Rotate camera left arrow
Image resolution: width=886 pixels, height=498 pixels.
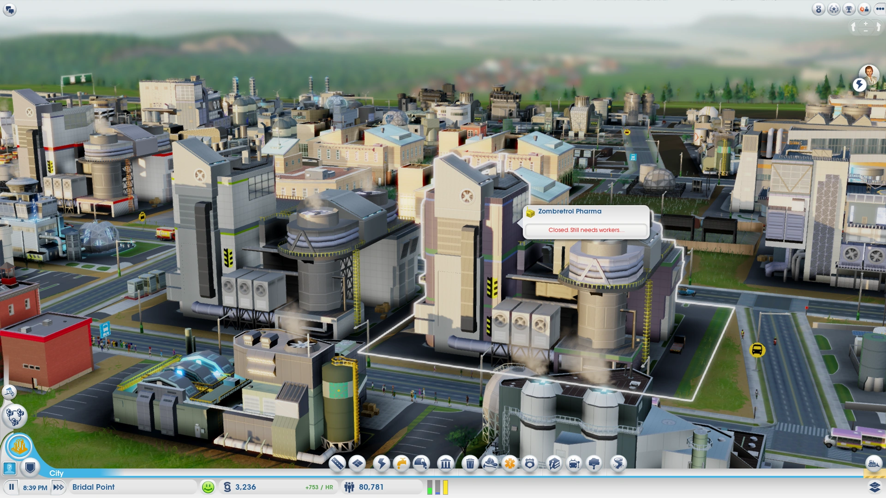coord(854,27)
